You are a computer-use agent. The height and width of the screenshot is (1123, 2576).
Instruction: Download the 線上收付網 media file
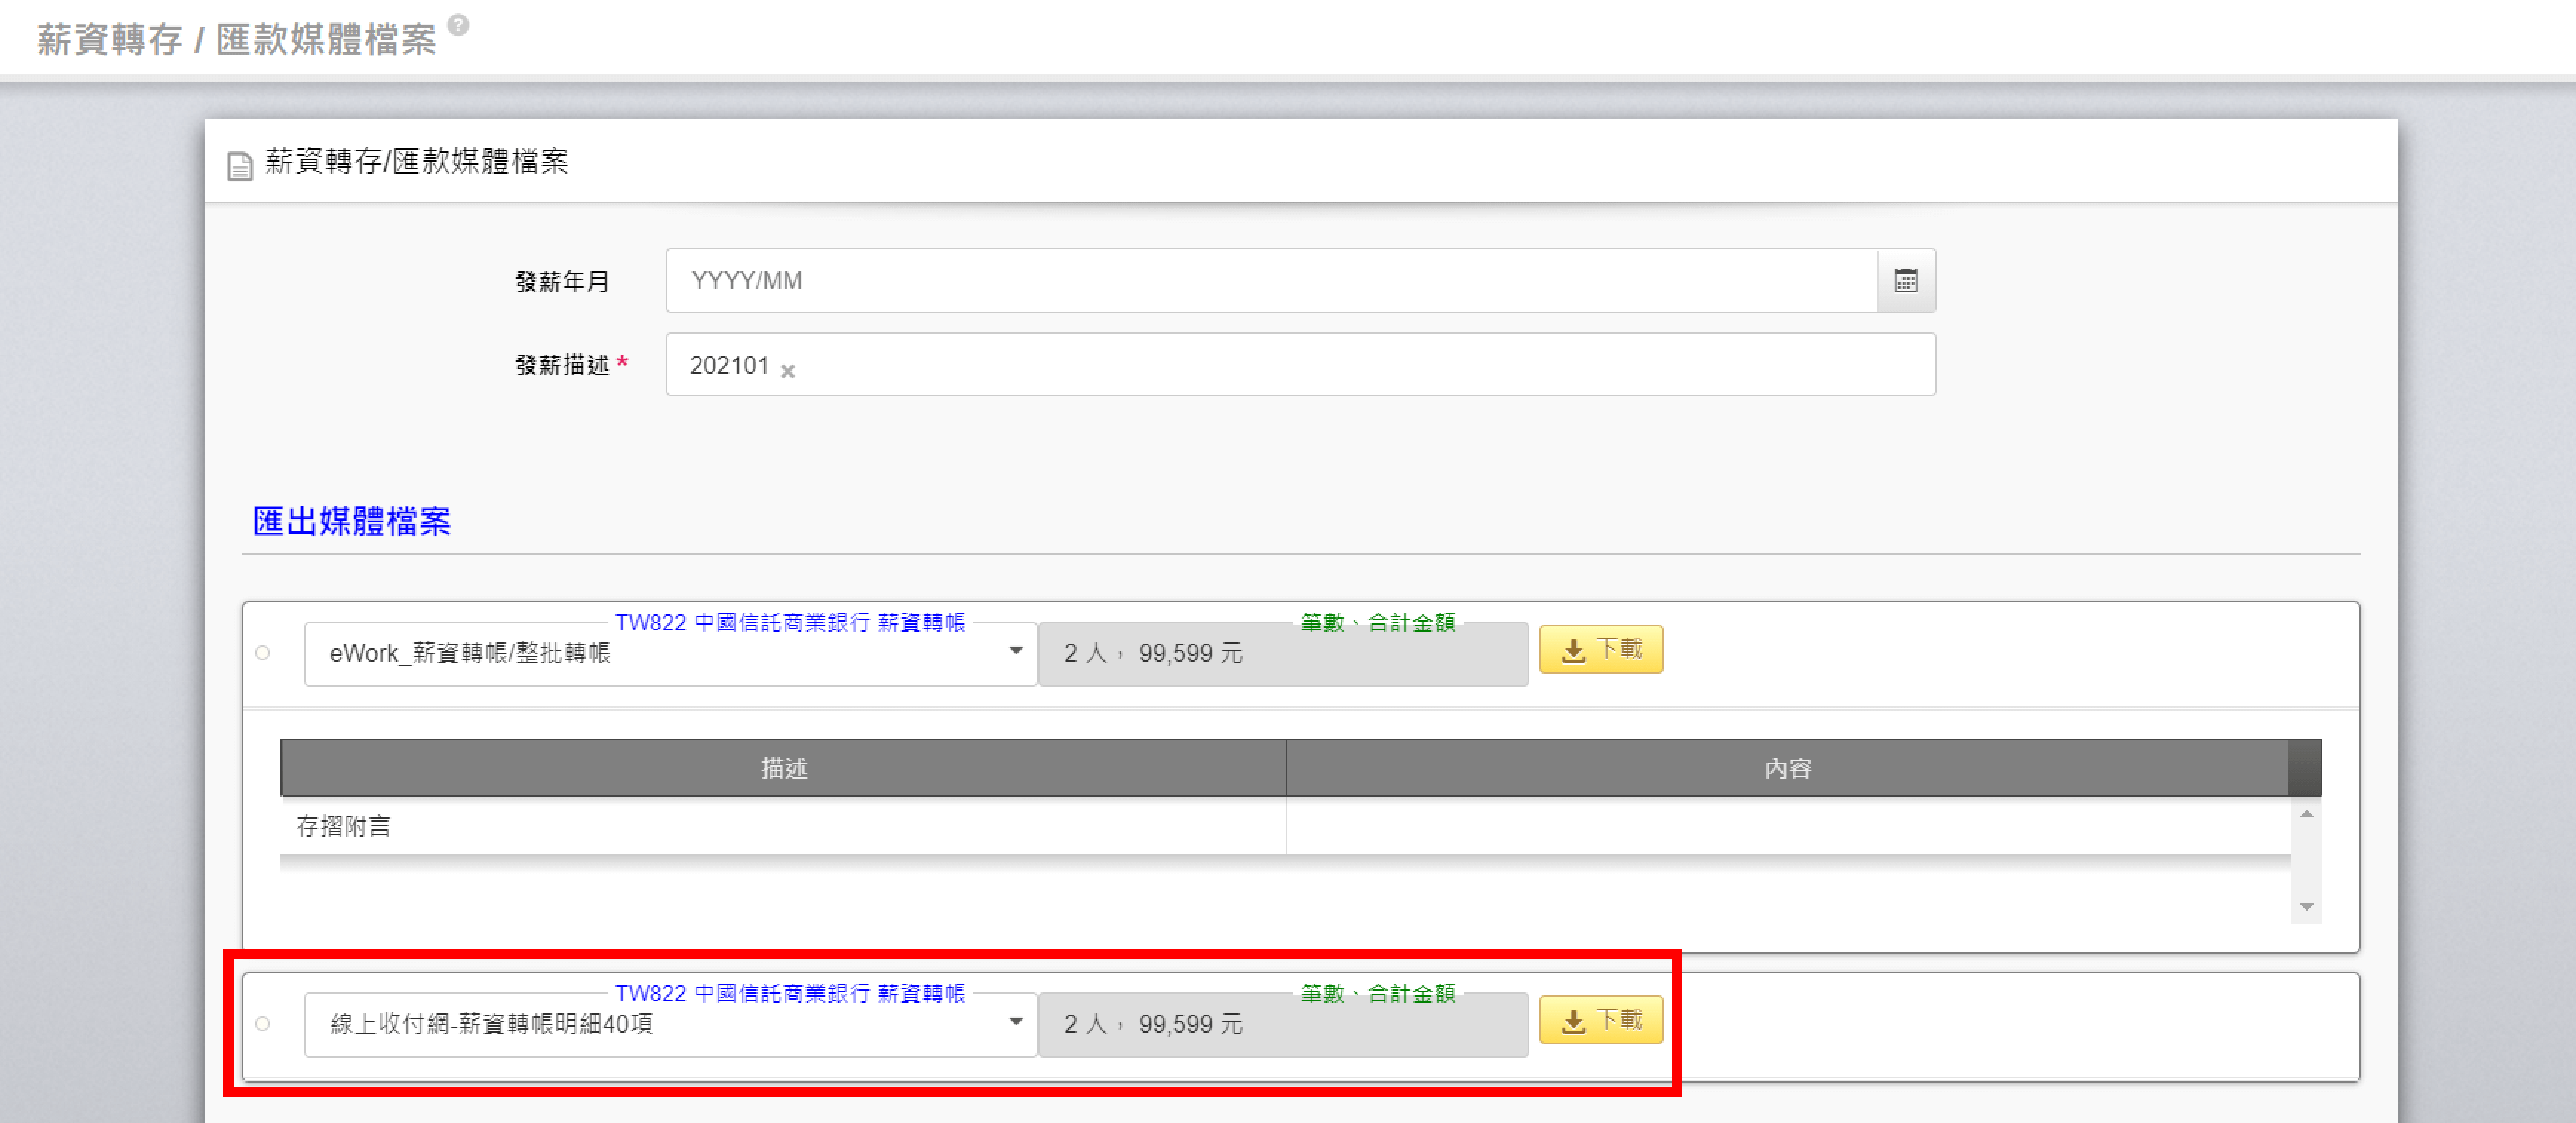click(x=1600, y=1021)
